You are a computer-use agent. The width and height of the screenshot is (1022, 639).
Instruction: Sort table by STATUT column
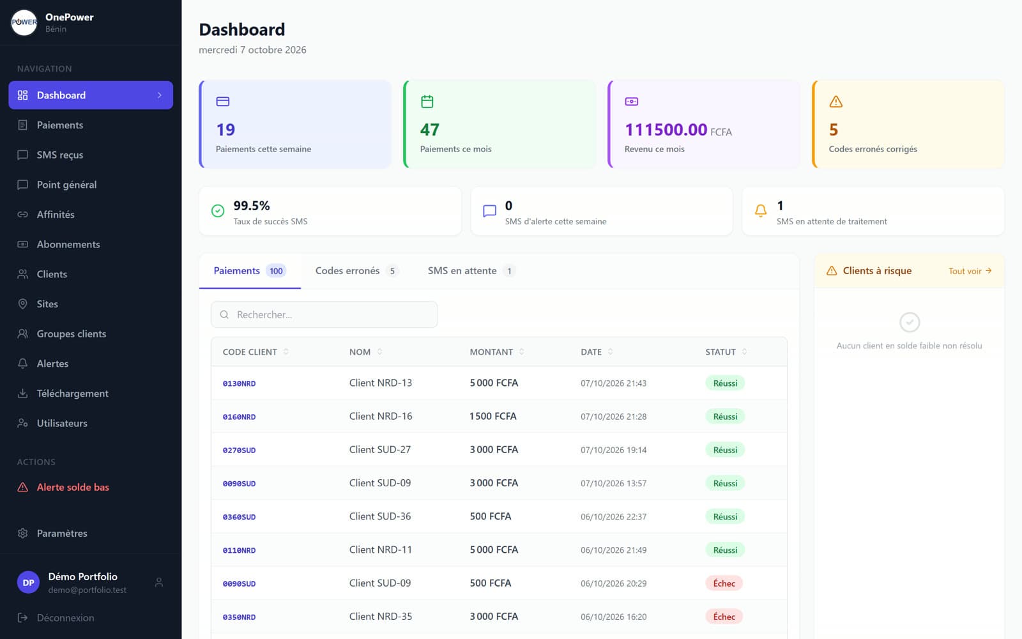coord(726,352)
